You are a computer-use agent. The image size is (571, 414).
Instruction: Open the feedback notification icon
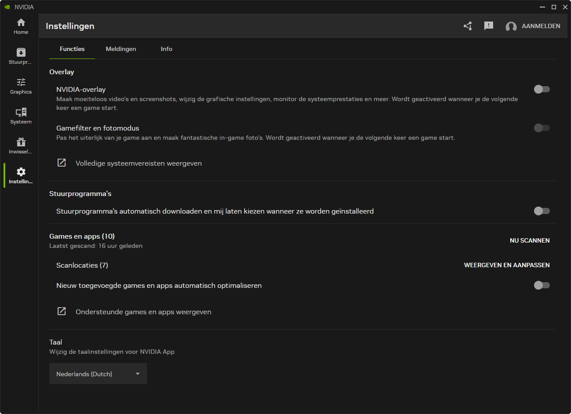[488, 26]
